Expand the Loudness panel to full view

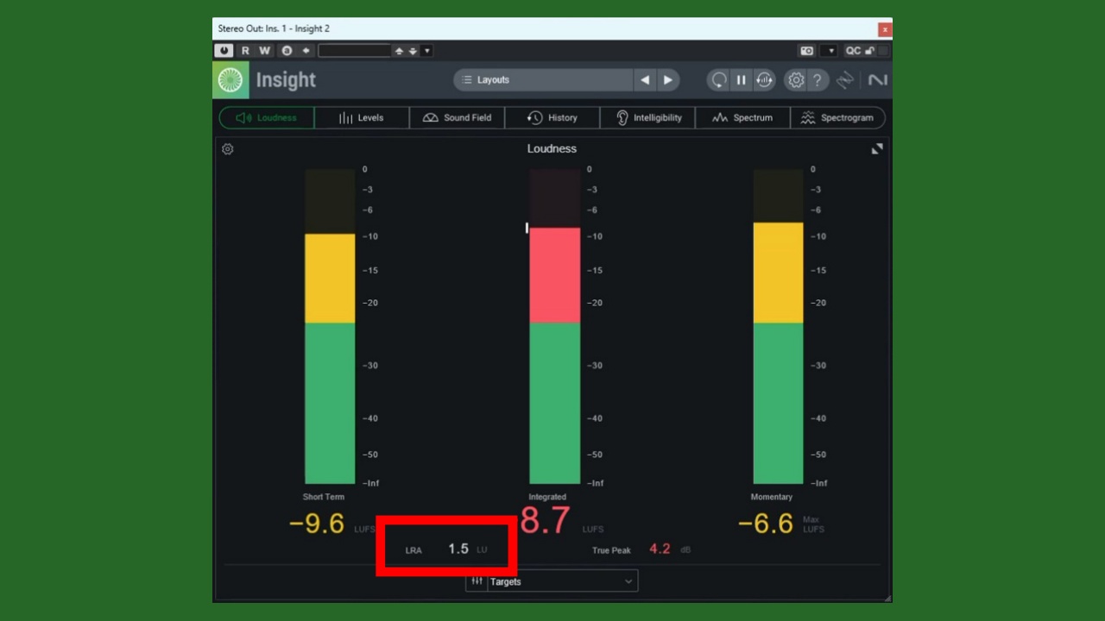pyautogui.click(x=877, y=149)
